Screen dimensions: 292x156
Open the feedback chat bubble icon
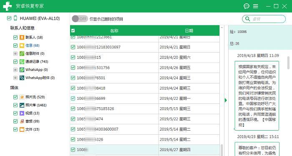click(x=247, y=6)
